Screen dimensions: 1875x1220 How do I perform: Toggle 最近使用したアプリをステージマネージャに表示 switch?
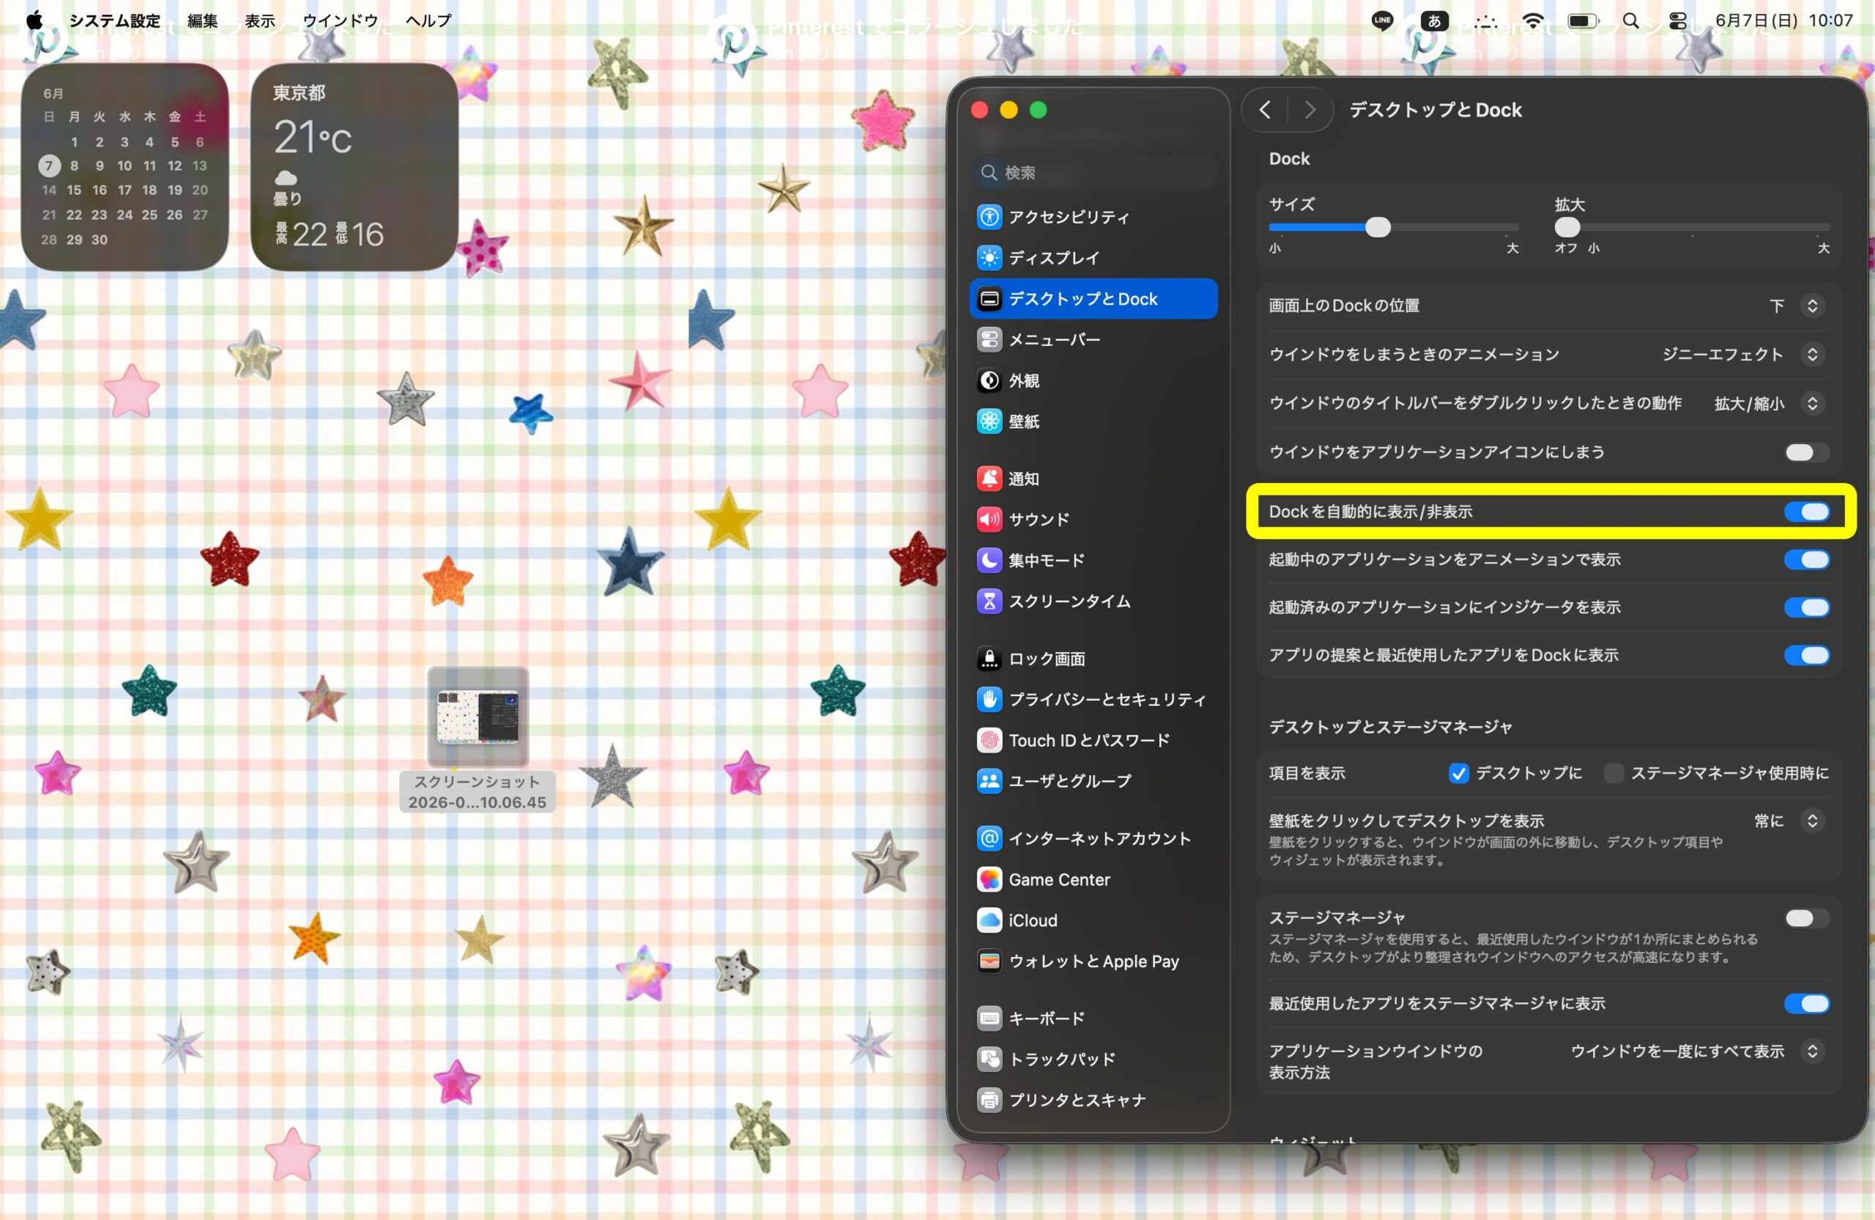1806,1003
